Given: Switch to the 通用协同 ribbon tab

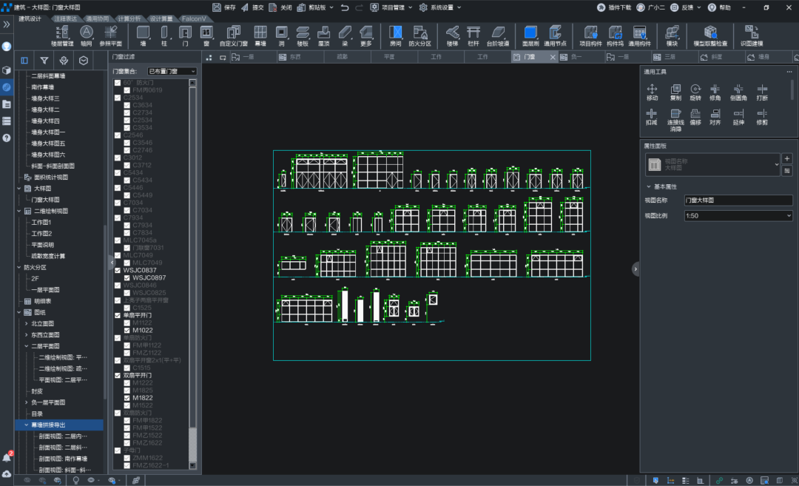Looking at the screenshot, I should (98, 18).
